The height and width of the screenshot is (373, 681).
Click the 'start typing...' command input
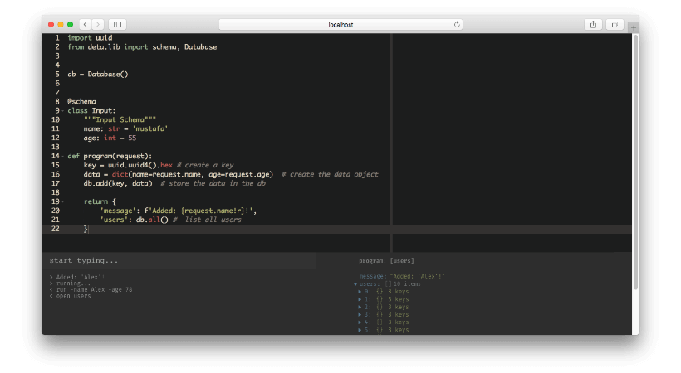pyautogui.click(x=191, y=260)
